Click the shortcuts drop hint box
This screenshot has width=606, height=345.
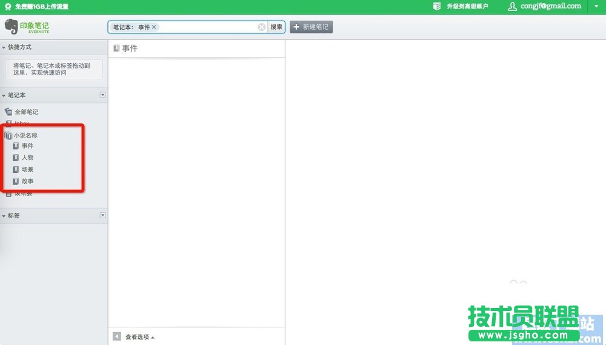[54, 69]
